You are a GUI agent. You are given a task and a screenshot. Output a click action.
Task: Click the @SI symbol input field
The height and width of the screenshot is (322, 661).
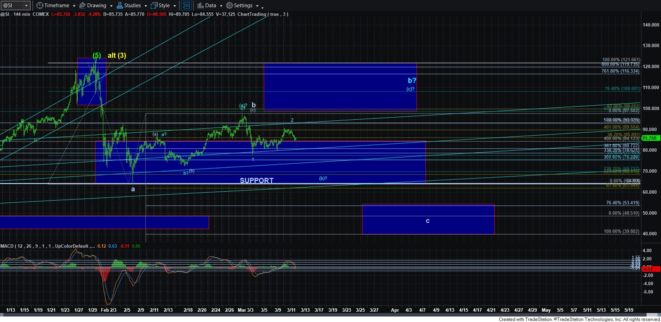[12, 6]
